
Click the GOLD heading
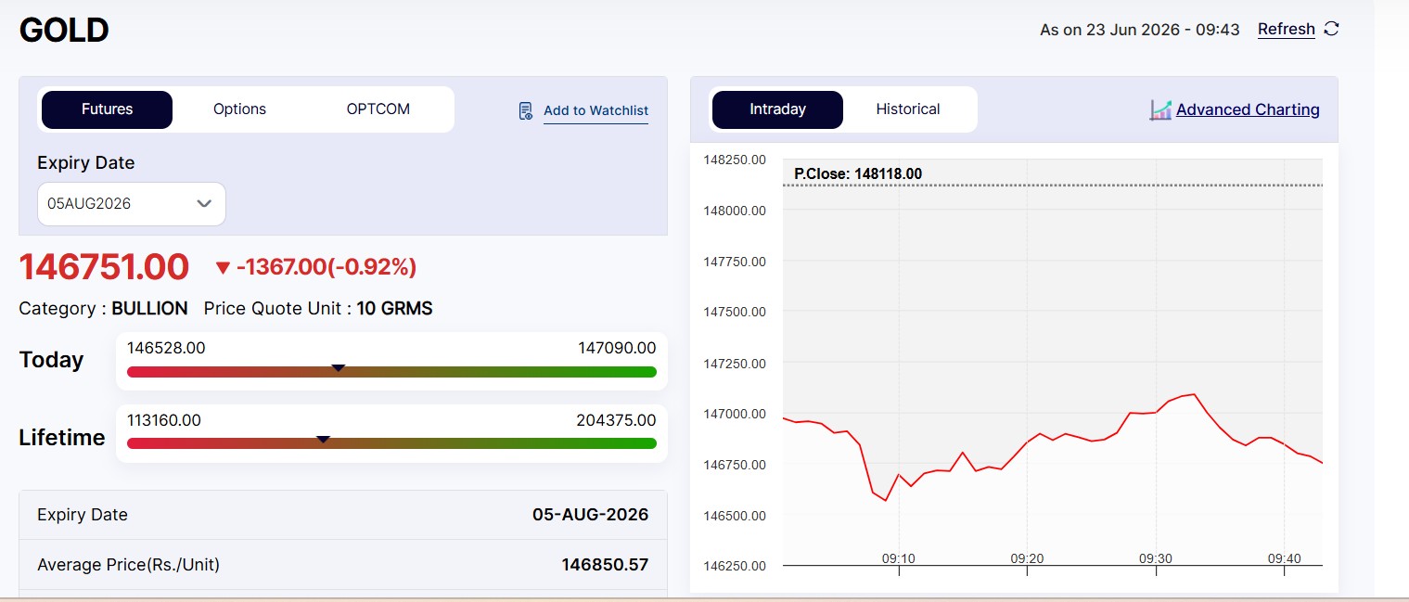[x=64, y=31]
